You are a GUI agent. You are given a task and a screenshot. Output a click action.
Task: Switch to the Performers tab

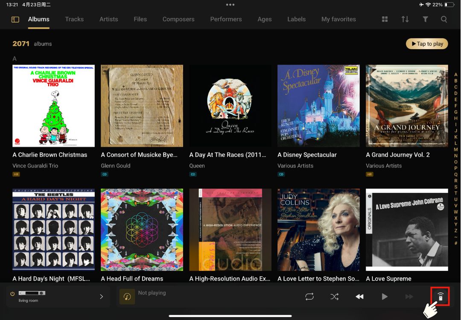pos(226,19)
